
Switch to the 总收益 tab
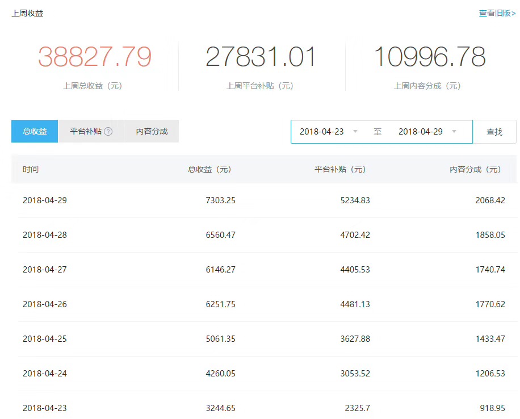tap(34, 131)
